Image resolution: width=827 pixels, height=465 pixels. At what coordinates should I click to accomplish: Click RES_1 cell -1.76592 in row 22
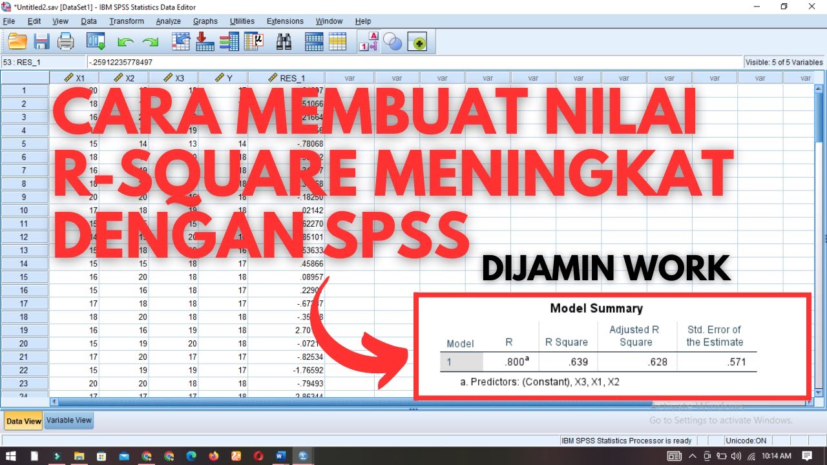287,371
